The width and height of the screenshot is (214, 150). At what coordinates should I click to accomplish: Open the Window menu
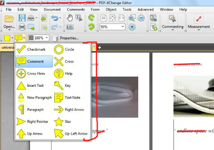(167, 10)
